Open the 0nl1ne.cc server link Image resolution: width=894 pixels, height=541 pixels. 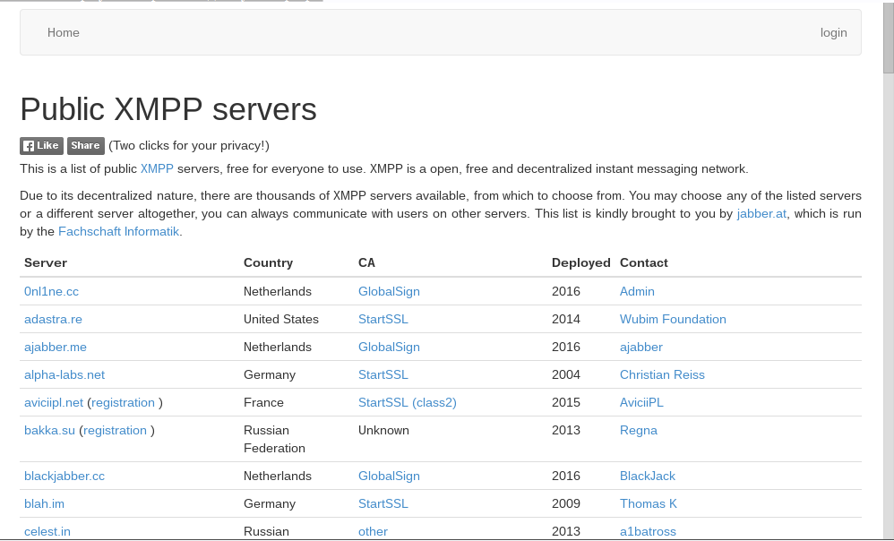coord(51,291)
